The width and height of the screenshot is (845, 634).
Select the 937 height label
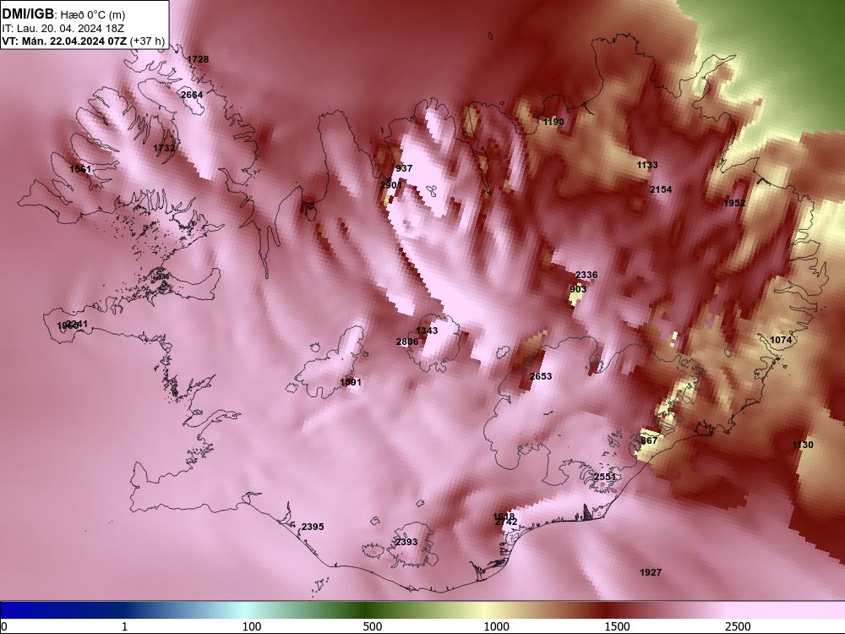pyautogui.click(x=404, y=168)
